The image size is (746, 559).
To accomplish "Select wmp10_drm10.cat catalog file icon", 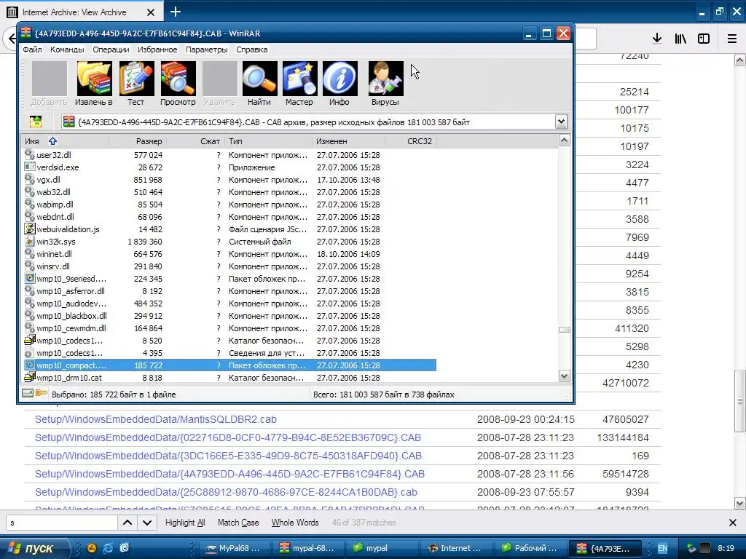I will pos(29,377).
